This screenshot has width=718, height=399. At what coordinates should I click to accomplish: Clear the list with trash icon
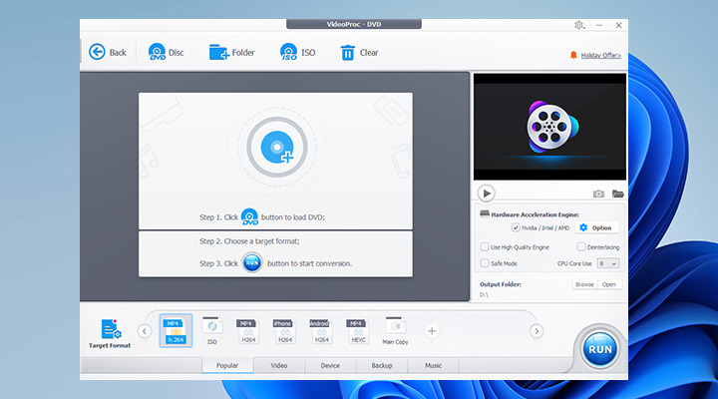347,52
